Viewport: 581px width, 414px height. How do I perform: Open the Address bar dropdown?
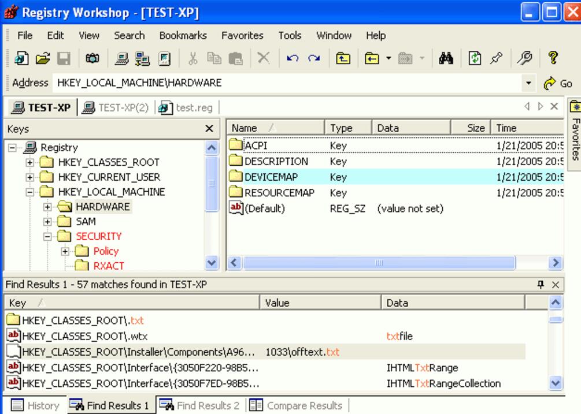point(530,83)
